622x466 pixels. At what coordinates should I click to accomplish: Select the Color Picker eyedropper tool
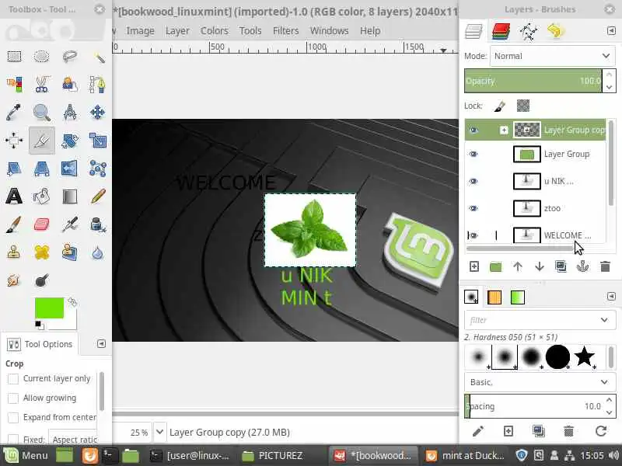tap(14, 113)
